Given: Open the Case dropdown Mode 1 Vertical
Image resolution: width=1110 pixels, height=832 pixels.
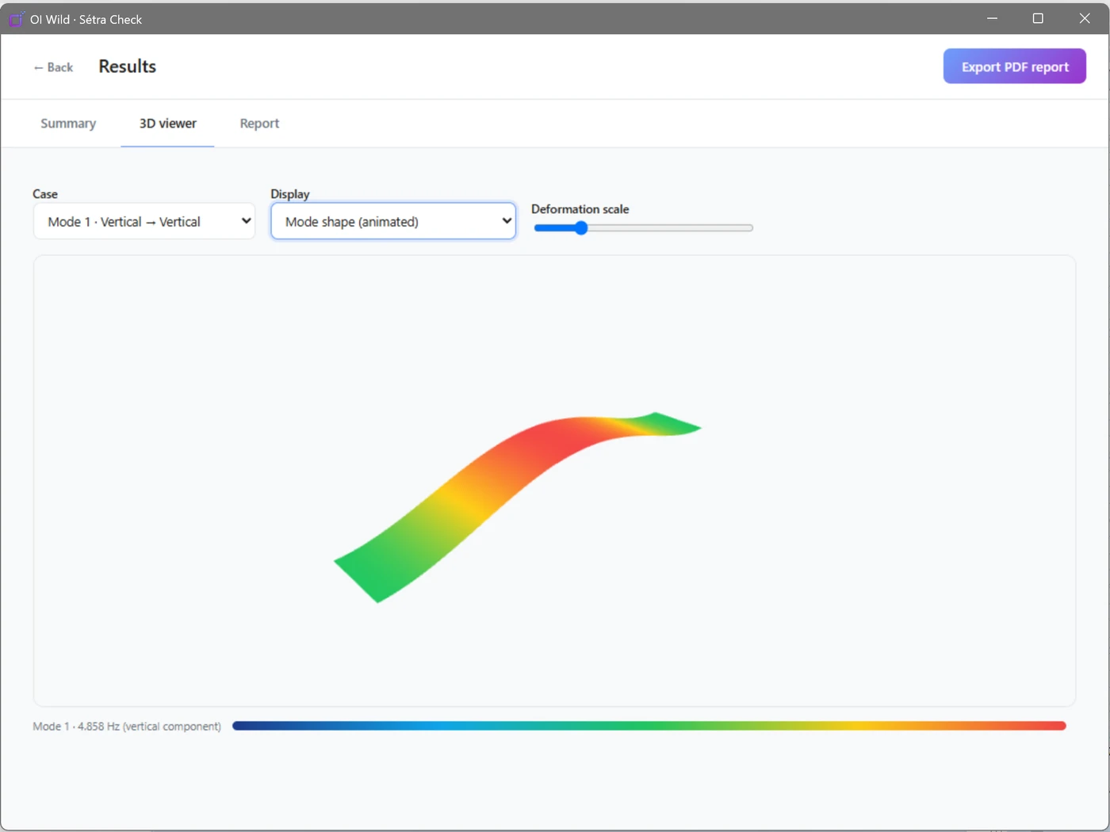Looking at the screenshot, I should (144, 222).
